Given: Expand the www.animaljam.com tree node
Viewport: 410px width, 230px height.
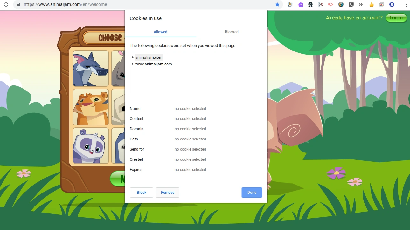Looking at the screenshot, I should coord(133,64).
